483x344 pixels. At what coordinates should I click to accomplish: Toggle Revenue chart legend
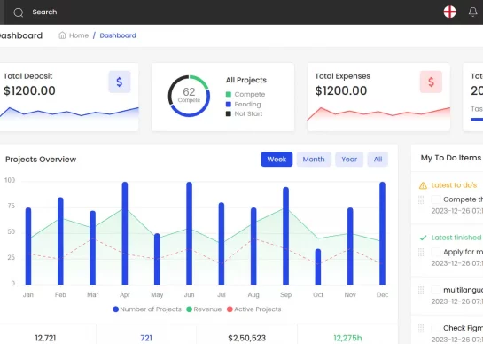204,309
